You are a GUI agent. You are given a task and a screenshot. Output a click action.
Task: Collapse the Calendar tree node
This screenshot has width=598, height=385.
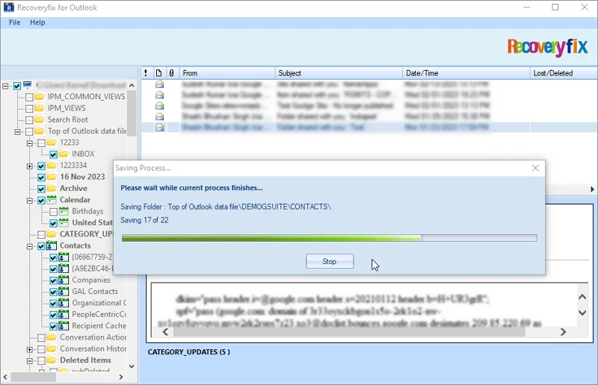(30, 200)
